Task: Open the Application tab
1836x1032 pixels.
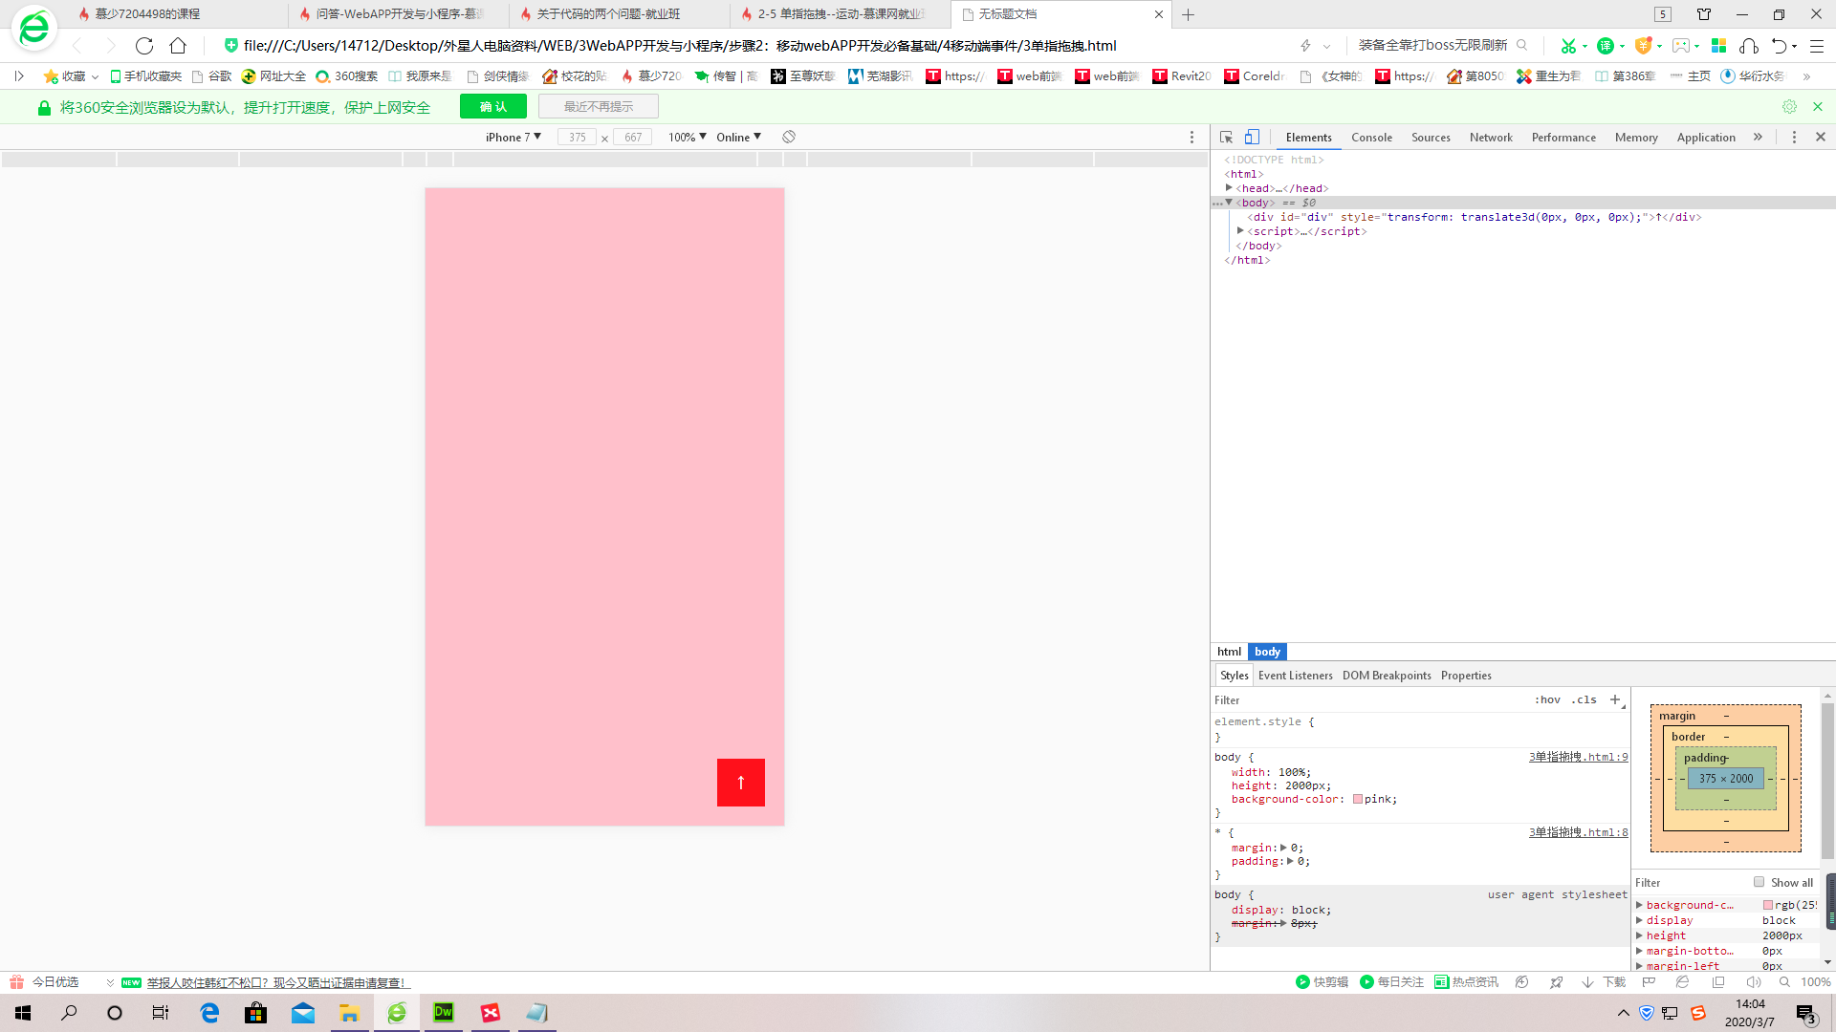Action: [x=1706, y=138]
